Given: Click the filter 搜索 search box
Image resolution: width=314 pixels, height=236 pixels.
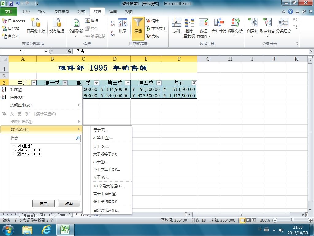Looking at the screenshot, I should (45, 138).
